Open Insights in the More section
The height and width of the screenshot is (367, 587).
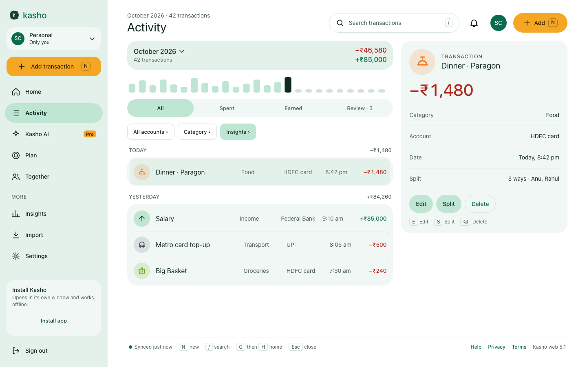[x=54, y=214]
